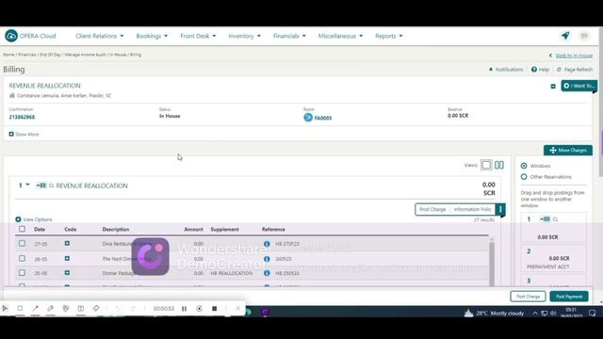The width and height of the screenshot is (603, 339).
Task: Show hidden system tray icons chevron
Action: pos(535,314)
